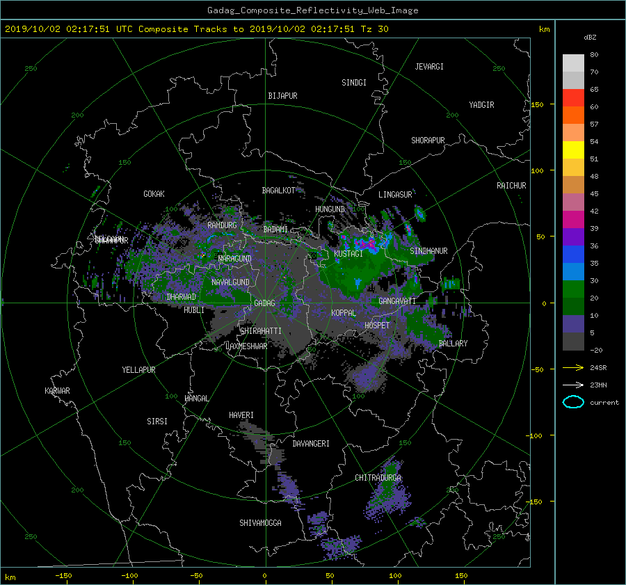Click the km label at top-right header
Image resolution: width=626 pixels, height=585 pixels.
544,29
